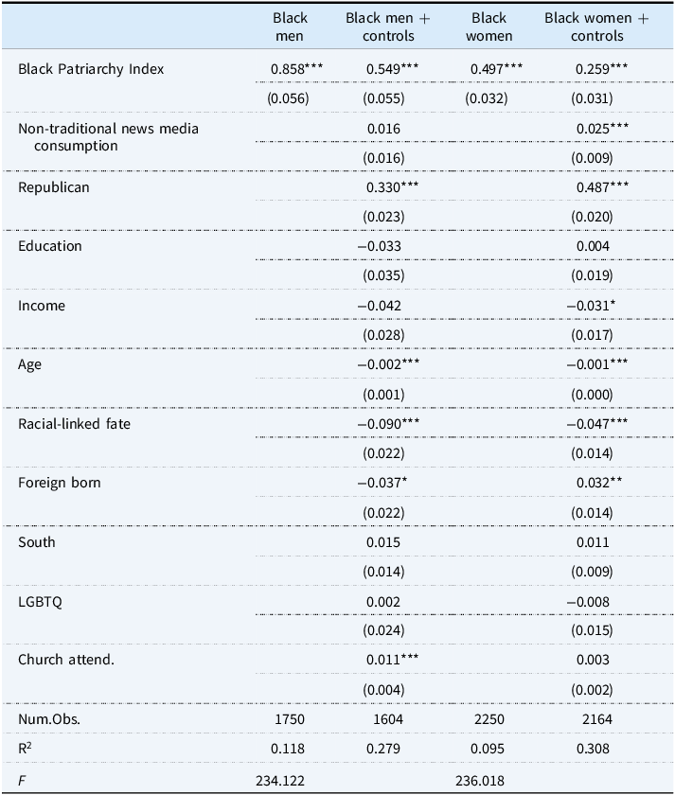Select the Age row label
Viewport: 675px width, 795px height.
(30, 365)
